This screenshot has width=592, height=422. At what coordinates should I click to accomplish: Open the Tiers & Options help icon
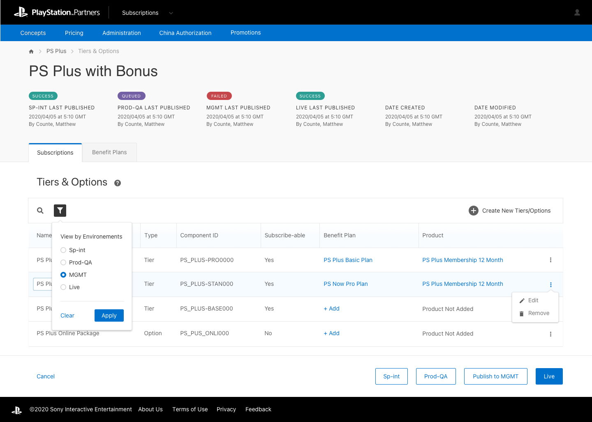pos(118,183)
